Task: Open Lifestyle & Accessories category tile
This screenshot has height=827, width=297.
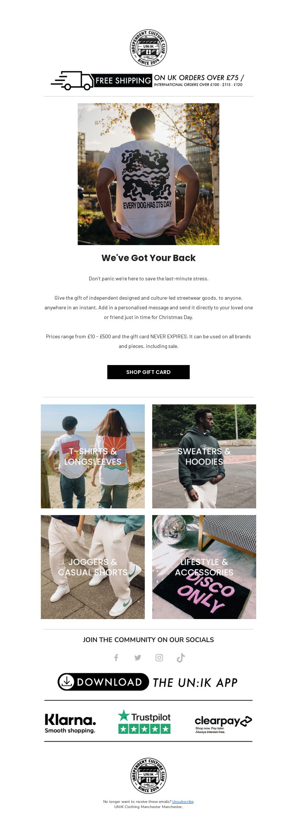Action: [204, 567]
